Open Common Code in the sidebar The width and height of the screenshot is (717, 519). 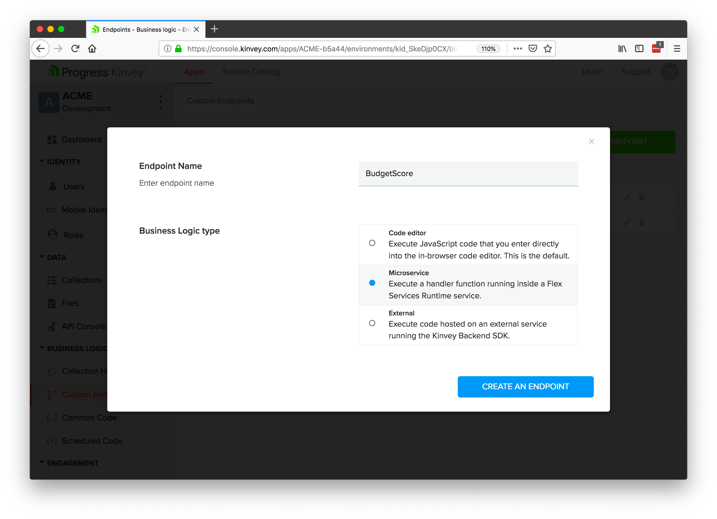point(89,418)
